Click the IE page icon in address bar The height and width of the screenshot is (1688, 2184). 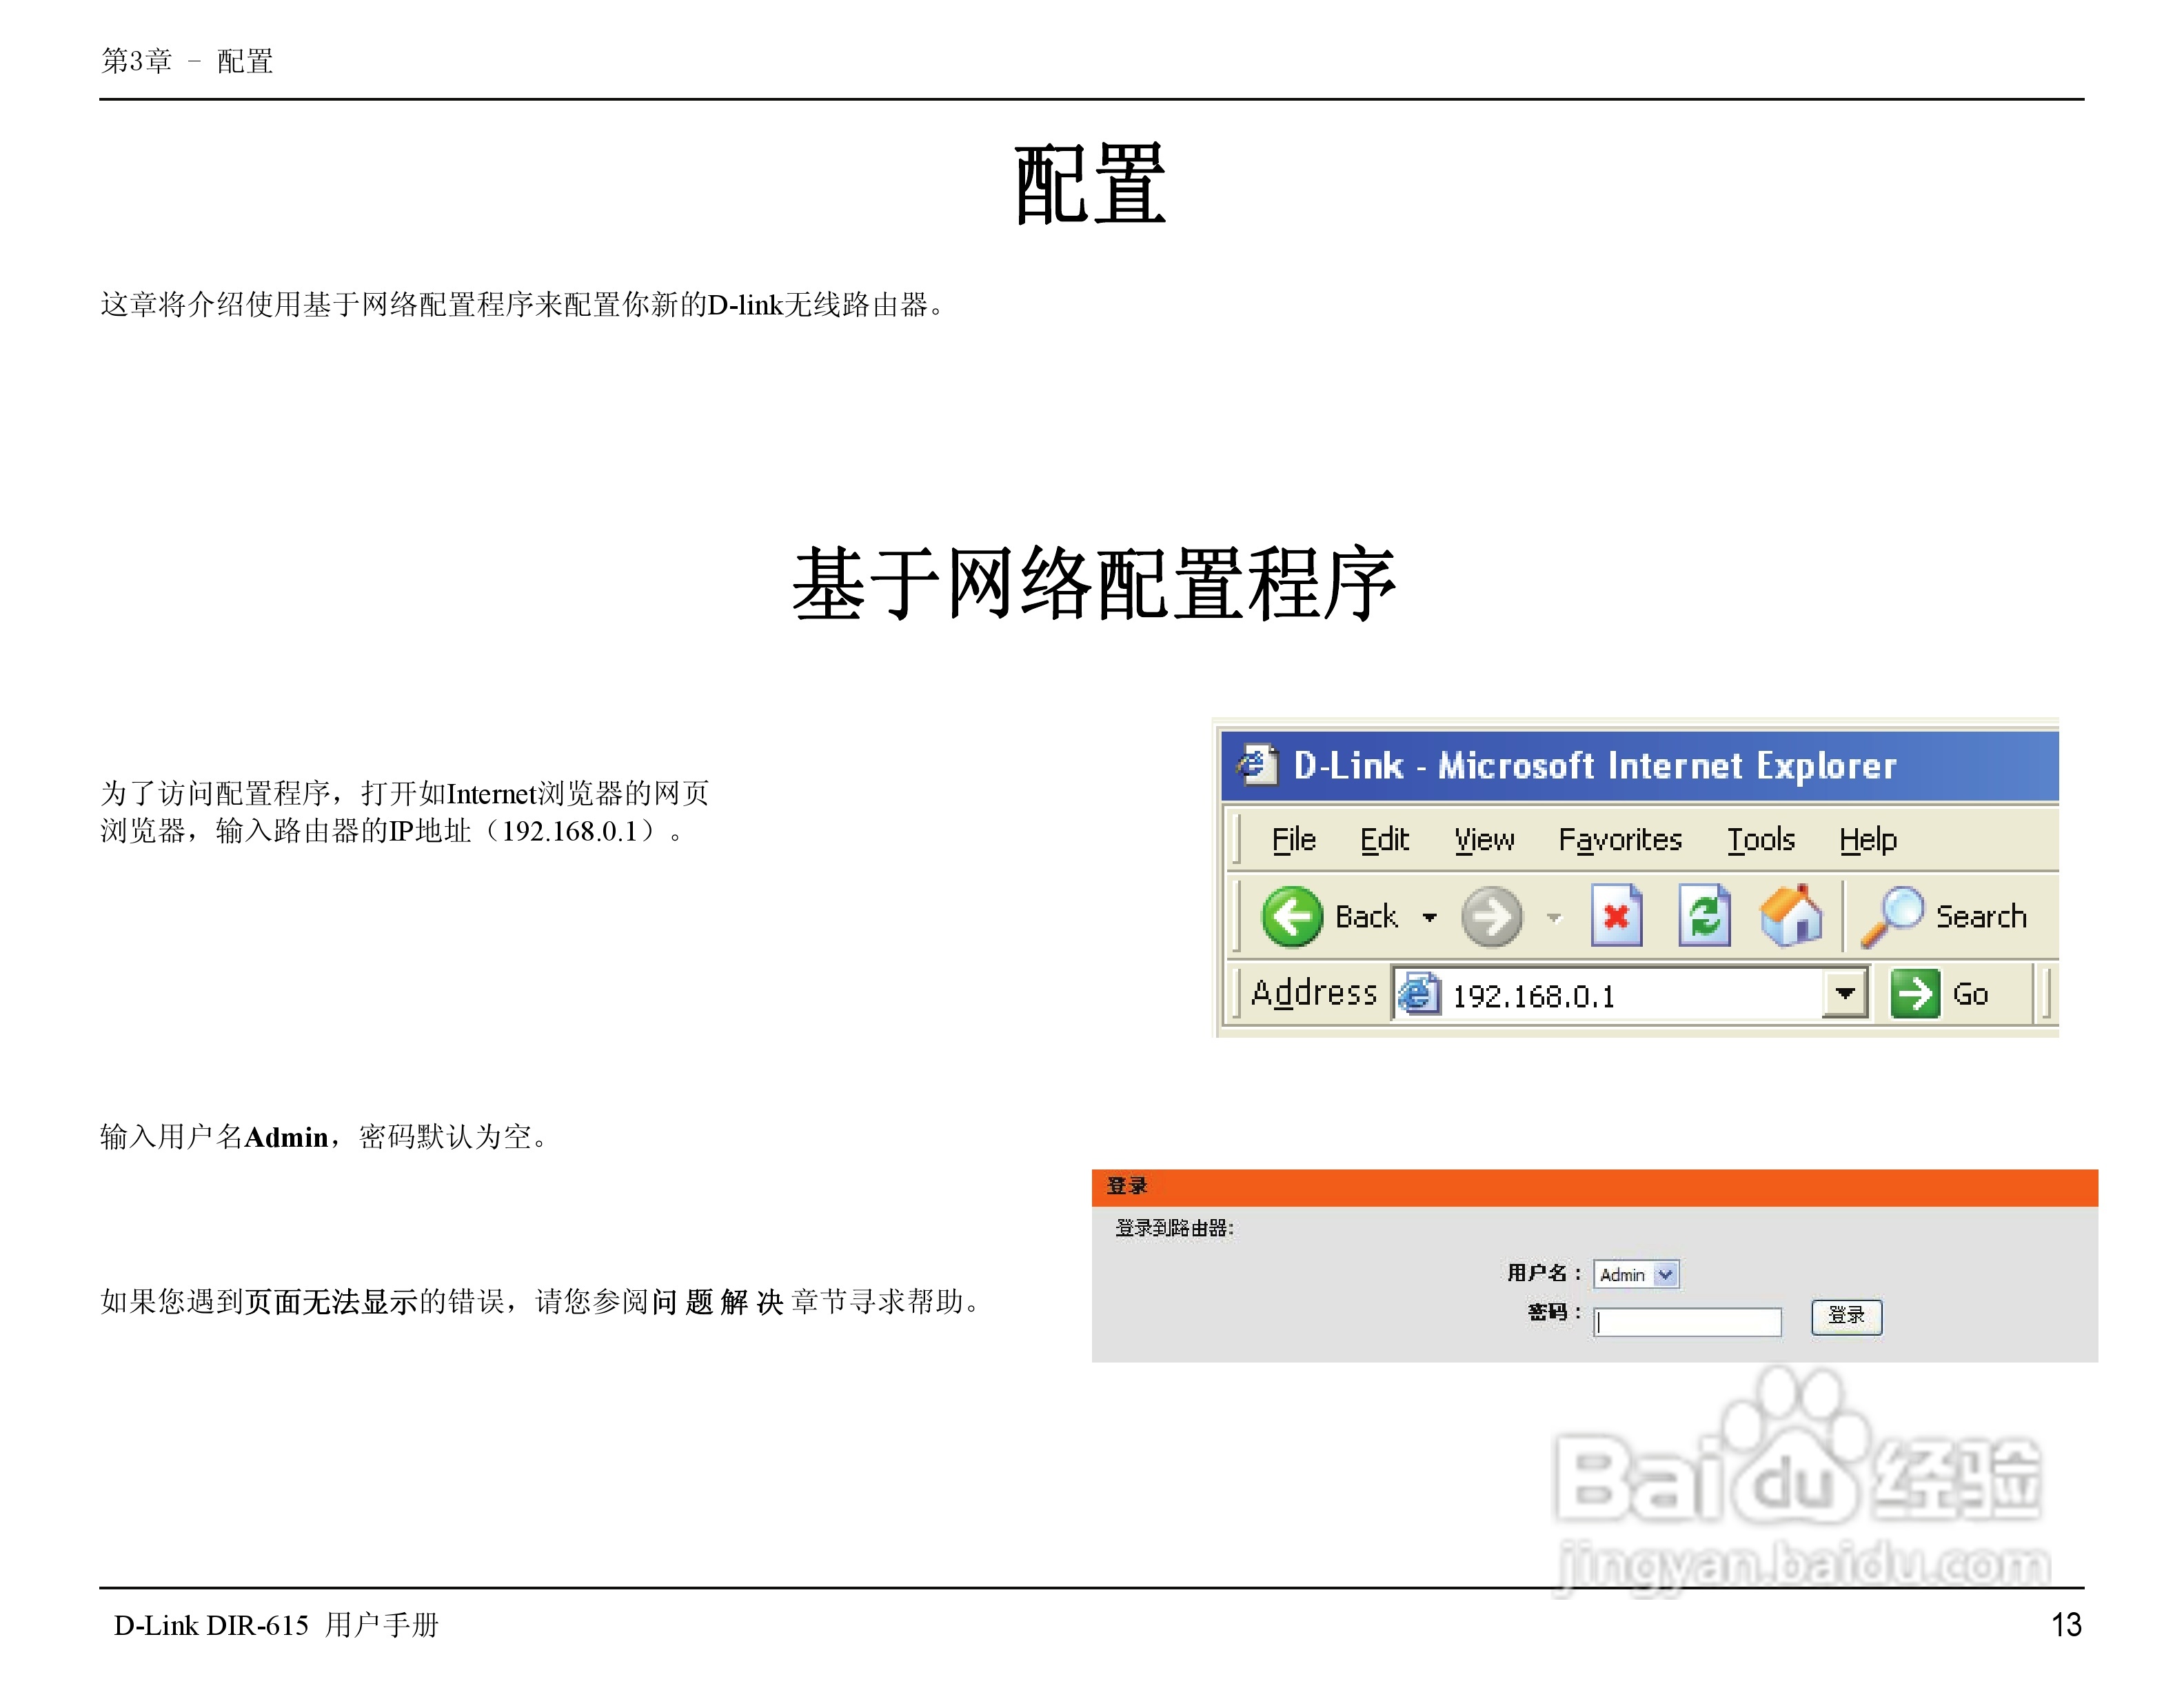point(1419,994)
